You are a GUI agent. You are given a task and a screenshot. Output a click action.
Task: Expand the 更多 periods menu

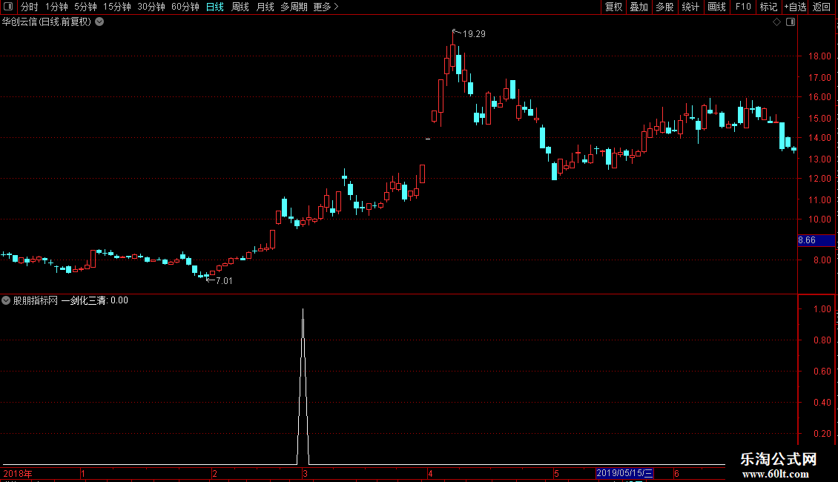[x=326, y=7]
